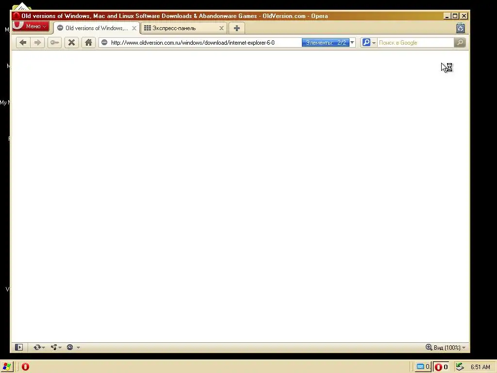Go forward to next page

[x=38, y=43]
